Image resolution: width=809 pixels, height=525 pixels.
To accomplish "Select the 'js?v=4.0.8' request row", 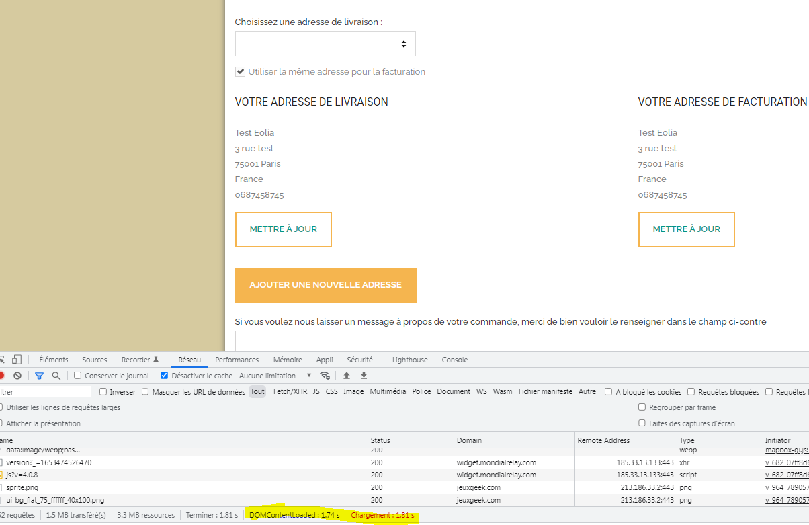I will (x=404, y=475).
